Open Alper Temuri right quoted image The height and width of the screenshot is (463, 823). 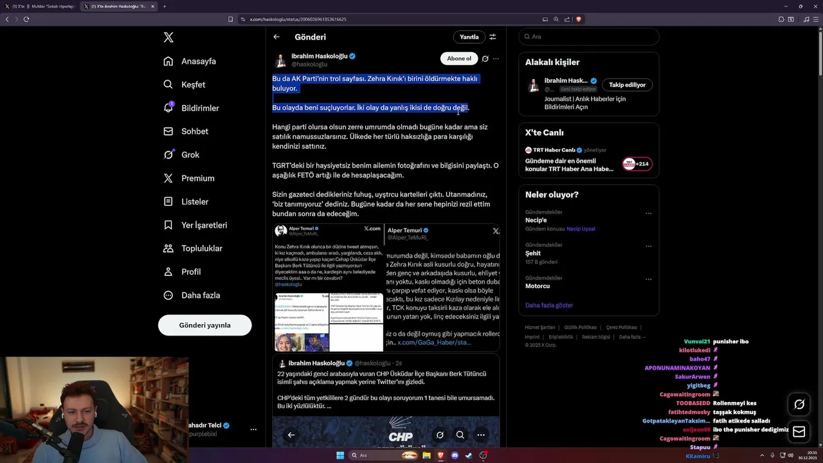tap(442, 287)
